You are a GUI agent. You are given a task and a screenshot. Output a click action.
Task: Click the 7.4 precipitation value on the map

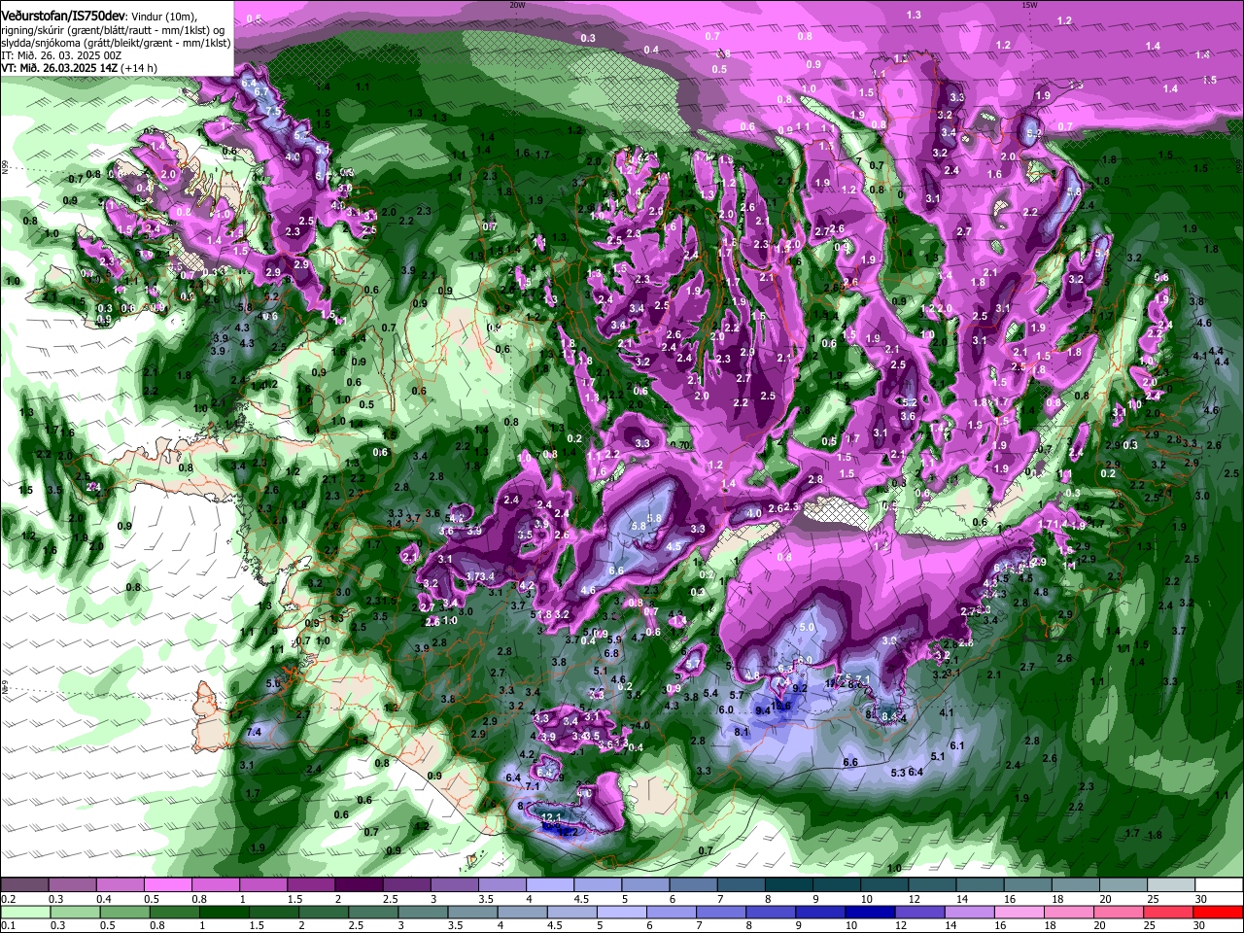tap(255, 731)
